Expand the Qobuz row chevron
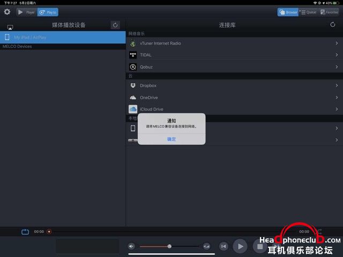Screen dimensions: 343x257 click(x=337, y=66)
